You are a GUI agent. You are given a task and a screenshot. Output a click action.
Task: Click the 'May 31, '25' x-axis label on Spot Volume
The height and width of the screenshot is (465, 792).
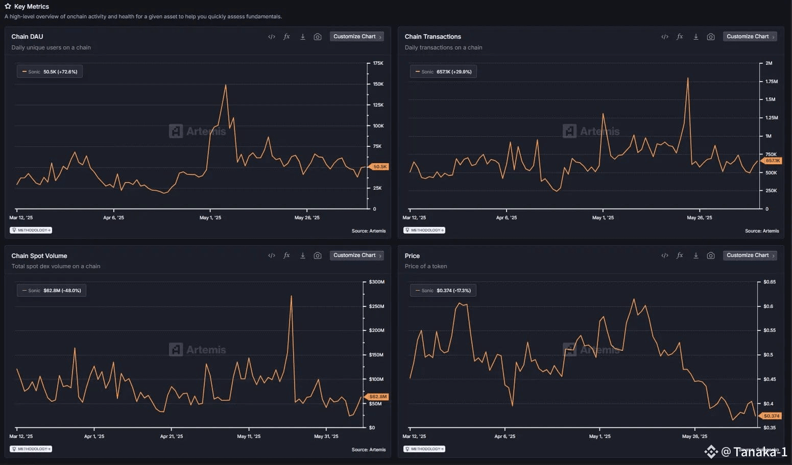point(326,436)
